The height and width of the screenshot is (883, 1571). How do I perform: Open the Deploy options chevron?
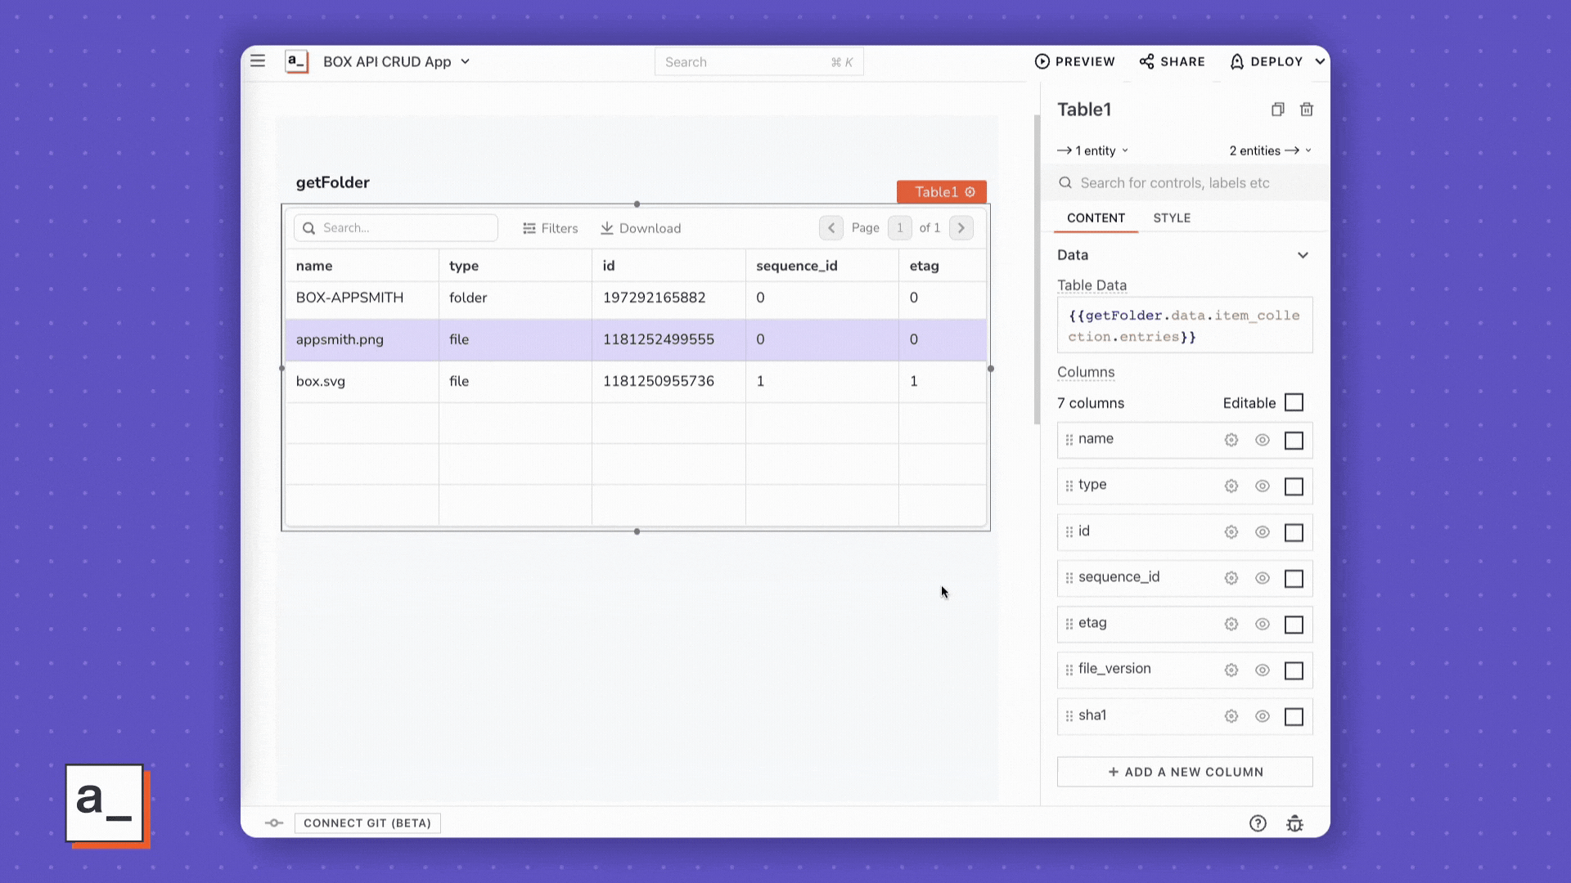point(1320,61)
